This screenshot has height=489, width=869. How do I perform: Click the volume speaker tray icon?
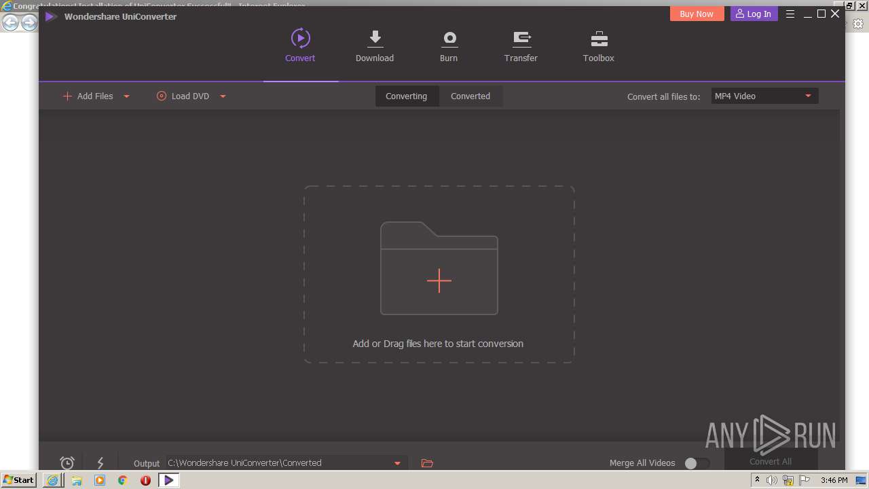click(x=772, y=480)
